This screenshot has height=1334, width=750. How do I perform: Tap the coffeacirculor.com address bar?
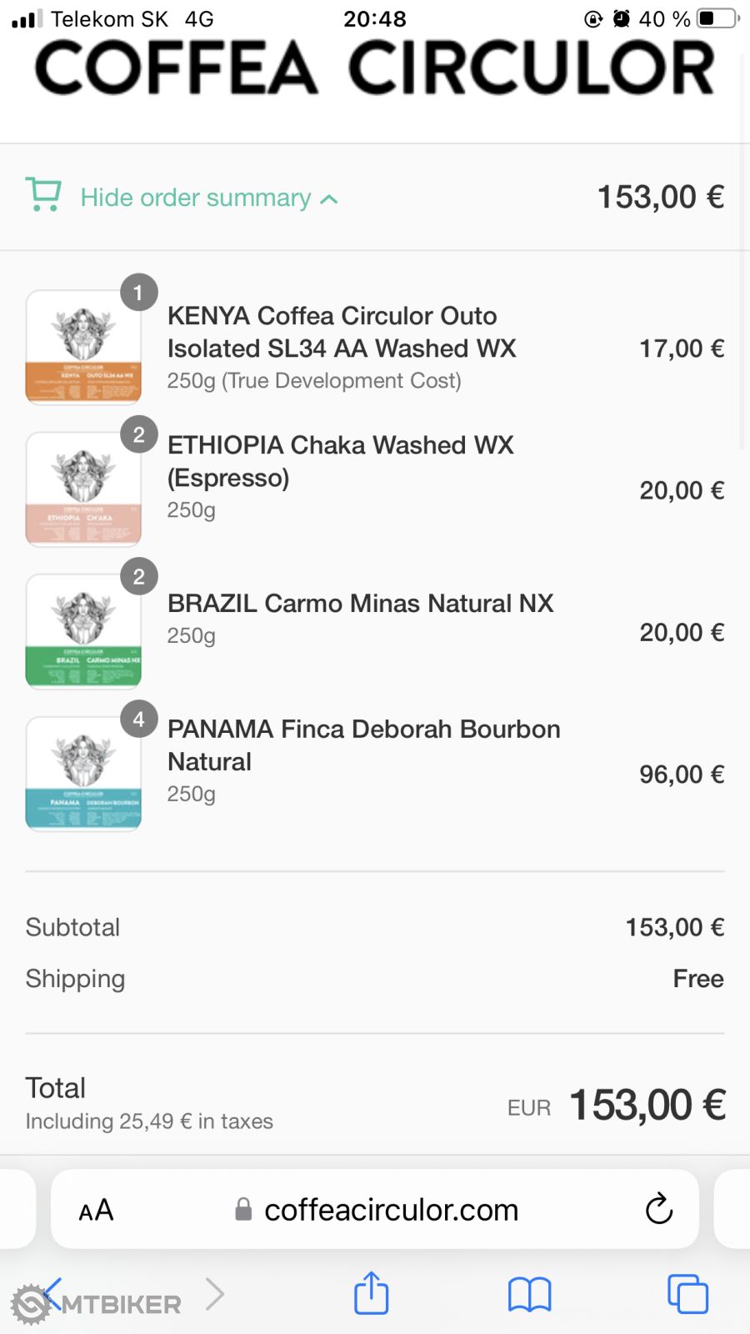pos(390,1210)
